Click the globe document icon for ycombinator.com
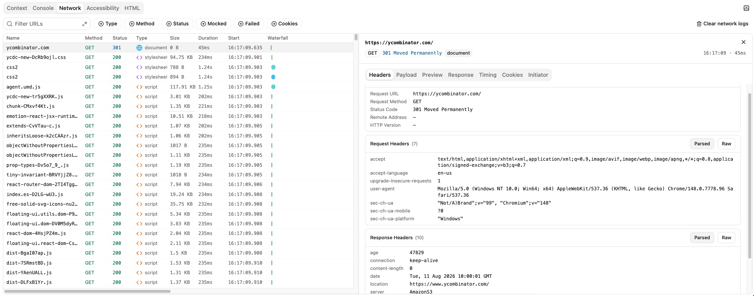 139,48
